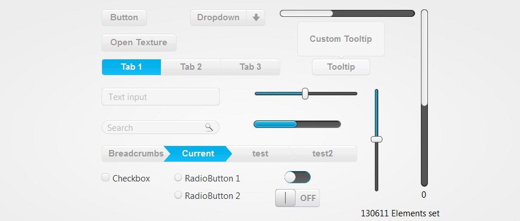Tick the Checkbox option
Image resolution: width=520 pixels, height=221 pixels.
(x=106, y=177)
